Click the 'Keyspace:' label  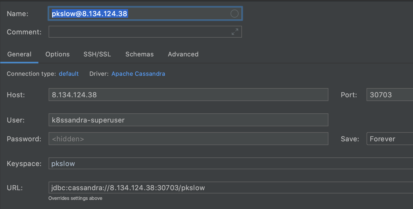click(x=24, y=163)
